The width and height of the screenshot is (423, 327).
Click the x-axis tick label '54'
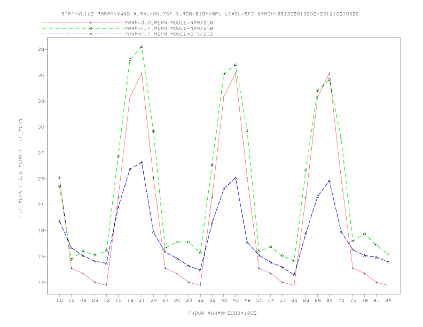coord(271,300)
